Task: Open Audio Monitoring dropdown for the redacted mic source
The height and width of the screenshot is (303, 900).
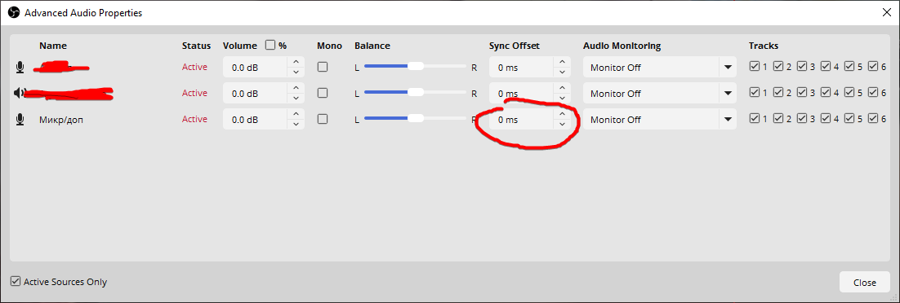Action: point(660,67)
